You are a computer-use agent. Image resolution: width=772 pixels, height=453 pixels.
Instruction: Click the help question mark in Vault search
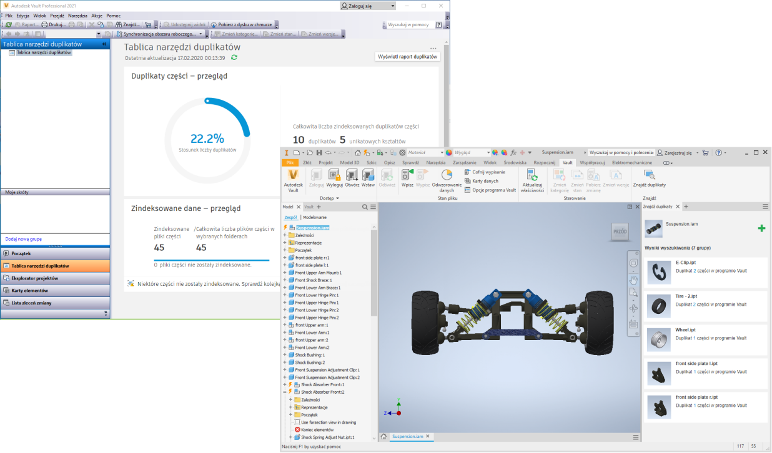pos(438,25)
